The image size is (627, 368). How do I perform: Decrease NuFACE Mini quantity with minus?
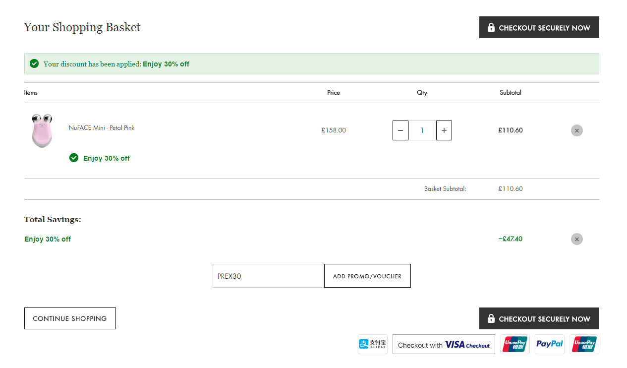tap(400, 130)
